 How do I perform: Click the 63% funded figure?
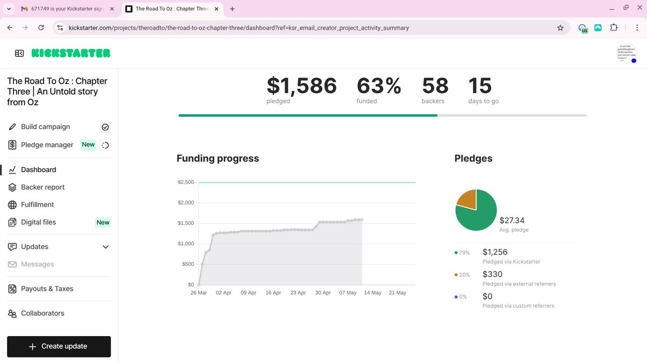[379, 86]
